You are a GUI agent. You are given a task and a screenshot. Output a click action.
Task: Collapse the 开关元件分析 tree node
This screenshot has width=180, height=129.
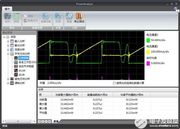point(8,54)
